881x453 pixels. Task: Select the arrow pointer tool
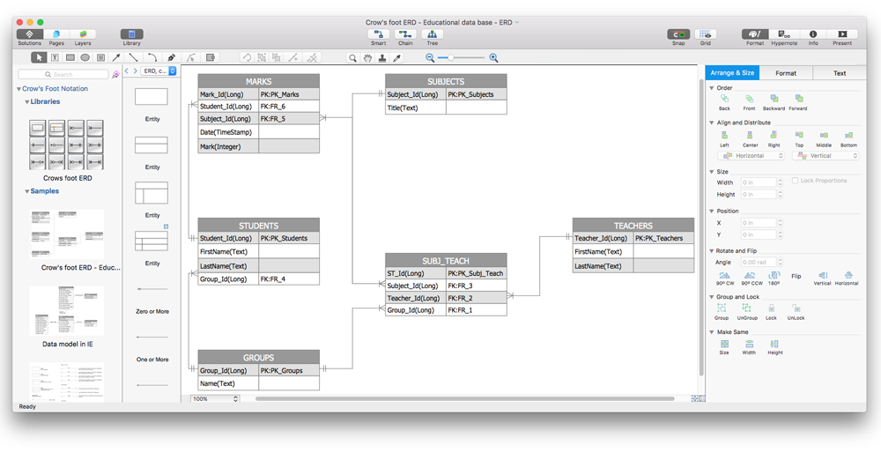tap(40, 57)
